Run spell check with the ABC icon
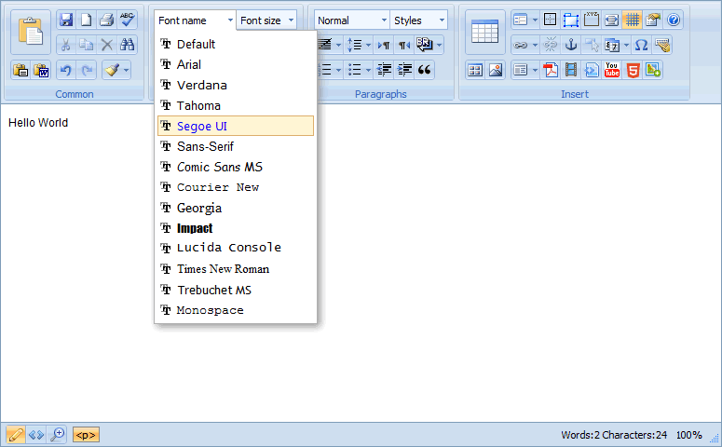722x447 pixels. coord(127,20)
